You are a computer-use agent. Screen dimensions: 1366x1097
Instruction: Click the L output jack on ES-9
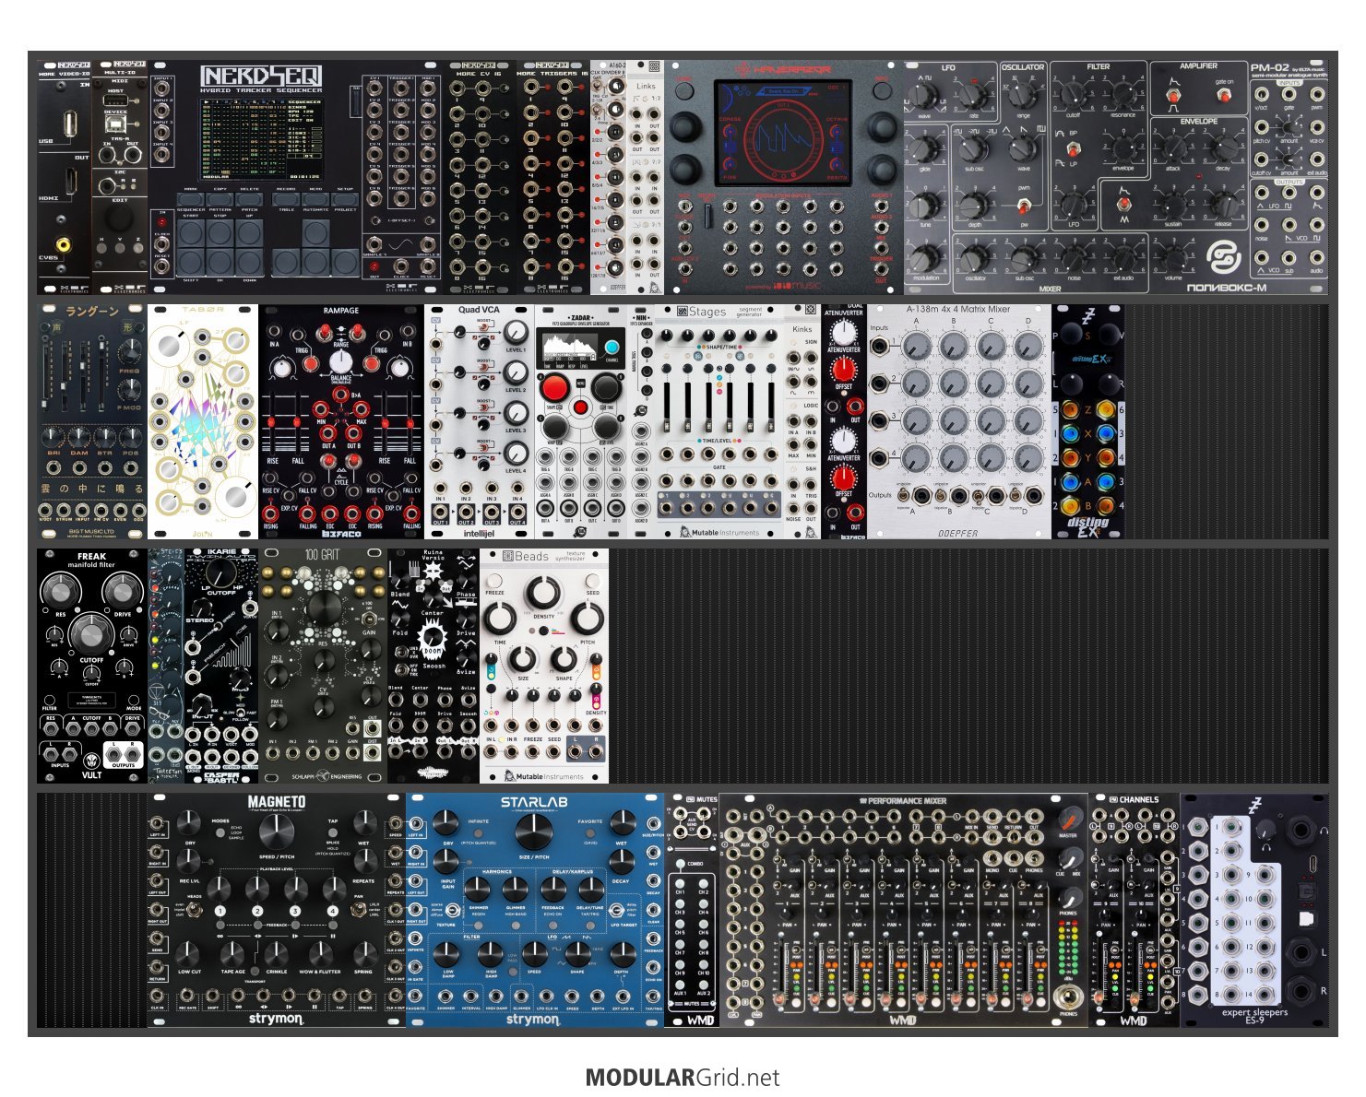[x=1302, y=952]
